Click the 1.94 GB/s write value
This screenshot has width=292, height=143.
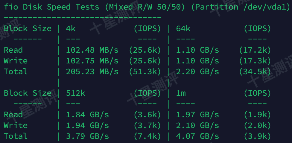point(87,125)
